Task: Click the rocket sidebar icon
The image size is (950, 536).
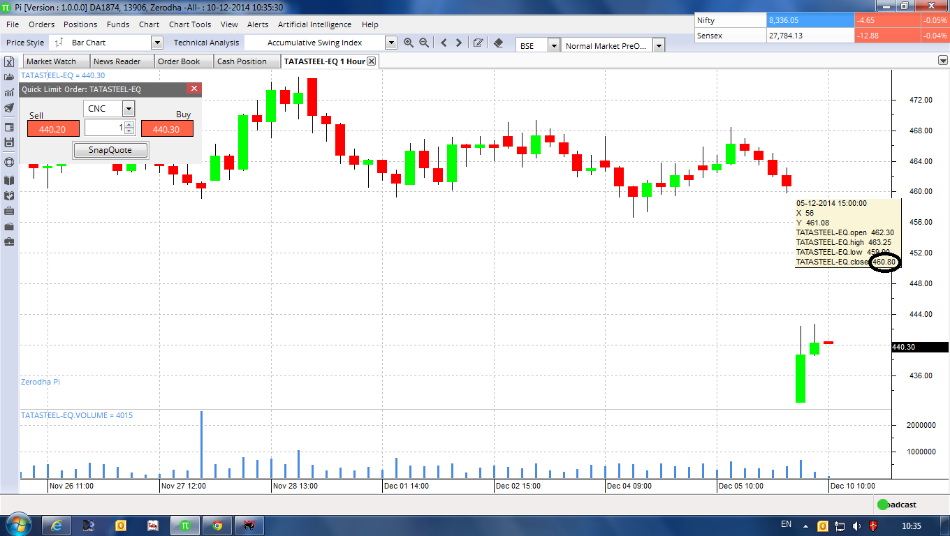Action: point(9,108)
